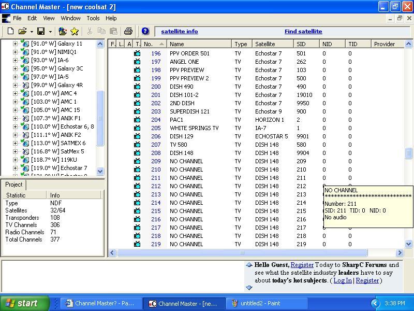The height and width of the screenshot is (311, 414).
Task: Switch to the 'Channel Master? - Pa...' taskbar window
Action: point(101,303)
